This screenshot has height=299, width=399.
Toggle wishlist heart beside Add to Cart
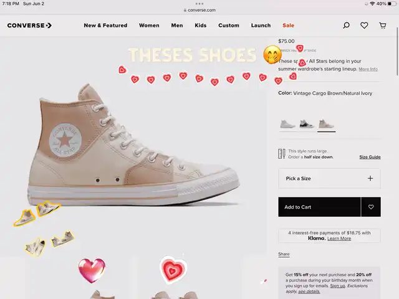pyautogui.click(x=371, y=207)
